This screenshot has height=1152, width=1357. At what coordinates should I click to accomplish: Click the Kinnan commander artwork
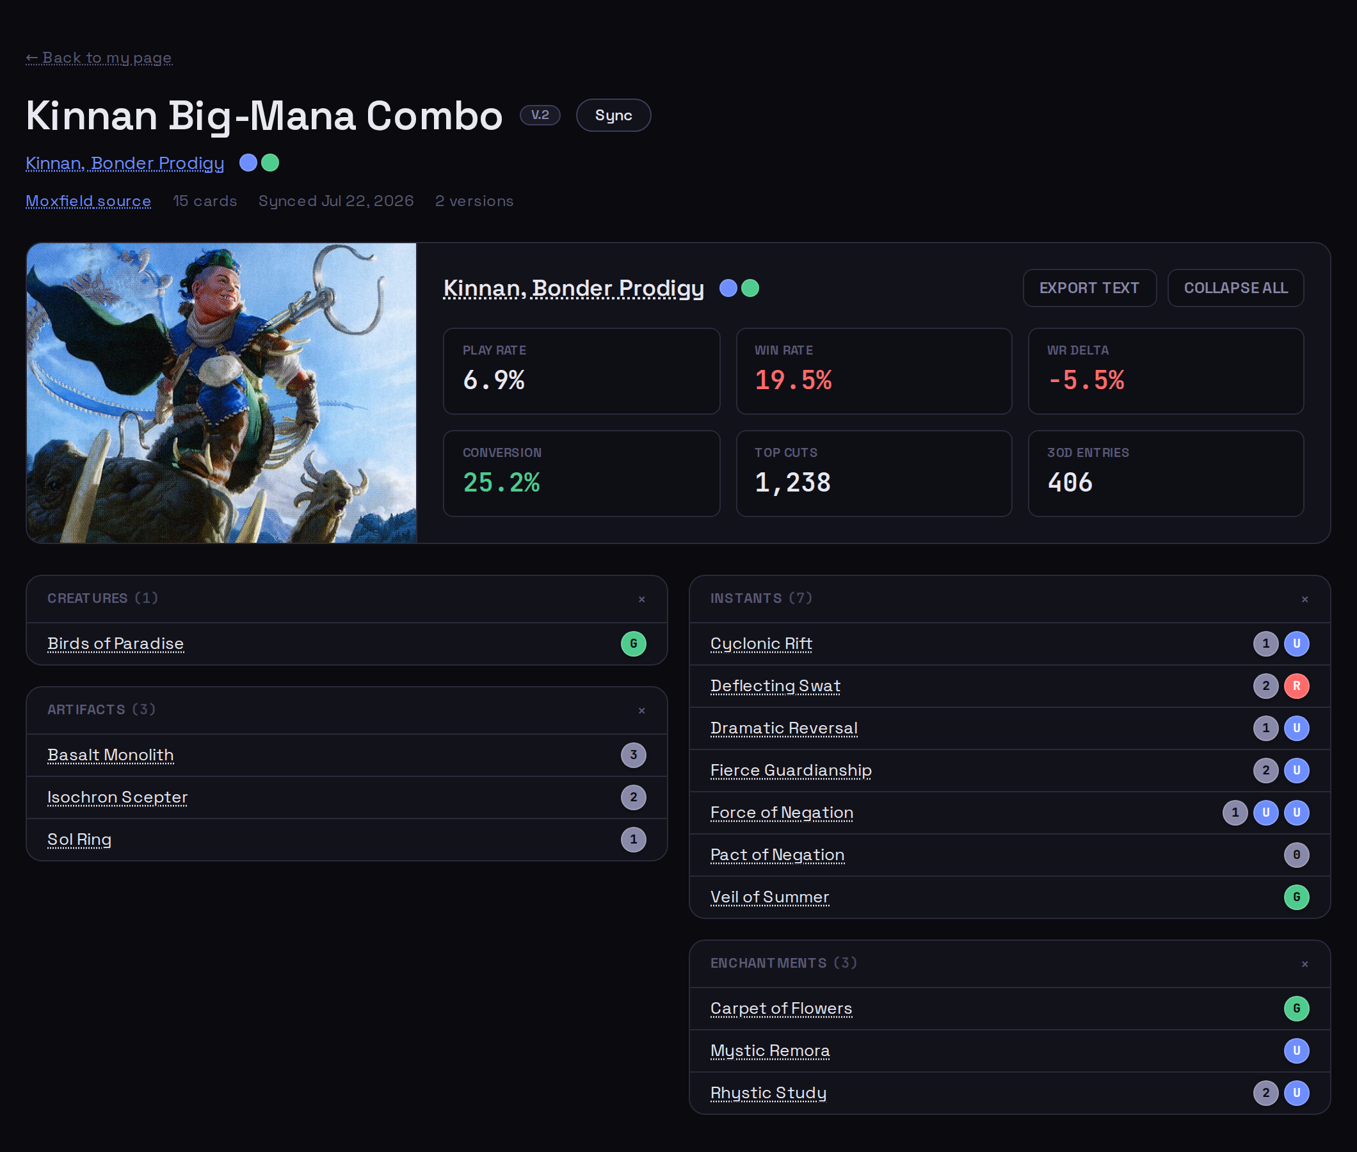tap(221, 393)
